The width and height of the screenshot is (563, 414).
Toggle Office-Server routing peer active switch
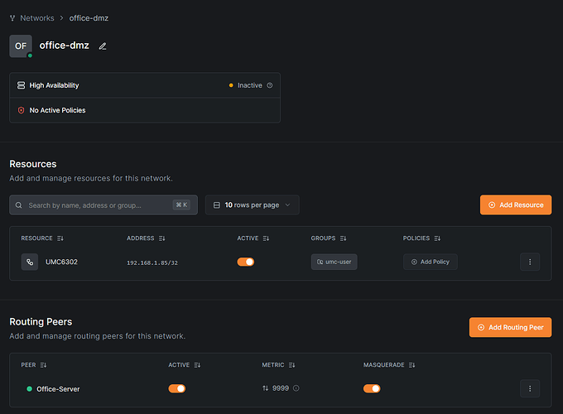pos(176,388)
